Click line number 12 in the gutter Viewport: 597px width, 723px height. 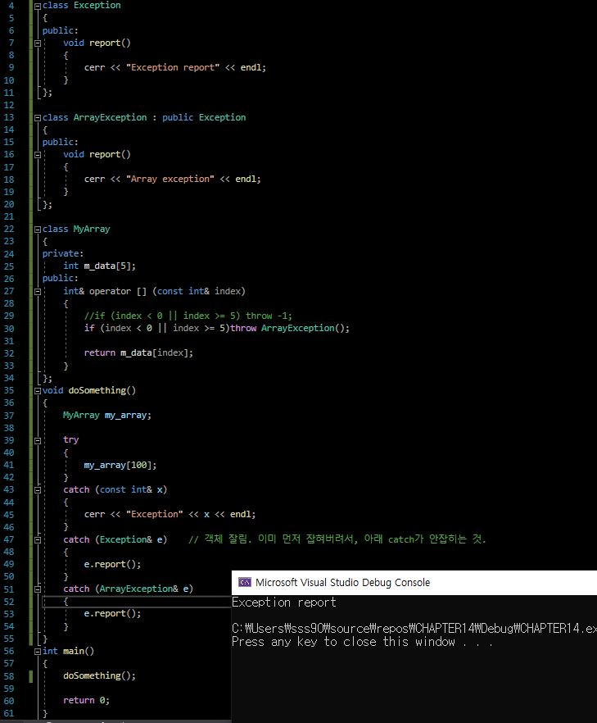click(x=9, y=105)
